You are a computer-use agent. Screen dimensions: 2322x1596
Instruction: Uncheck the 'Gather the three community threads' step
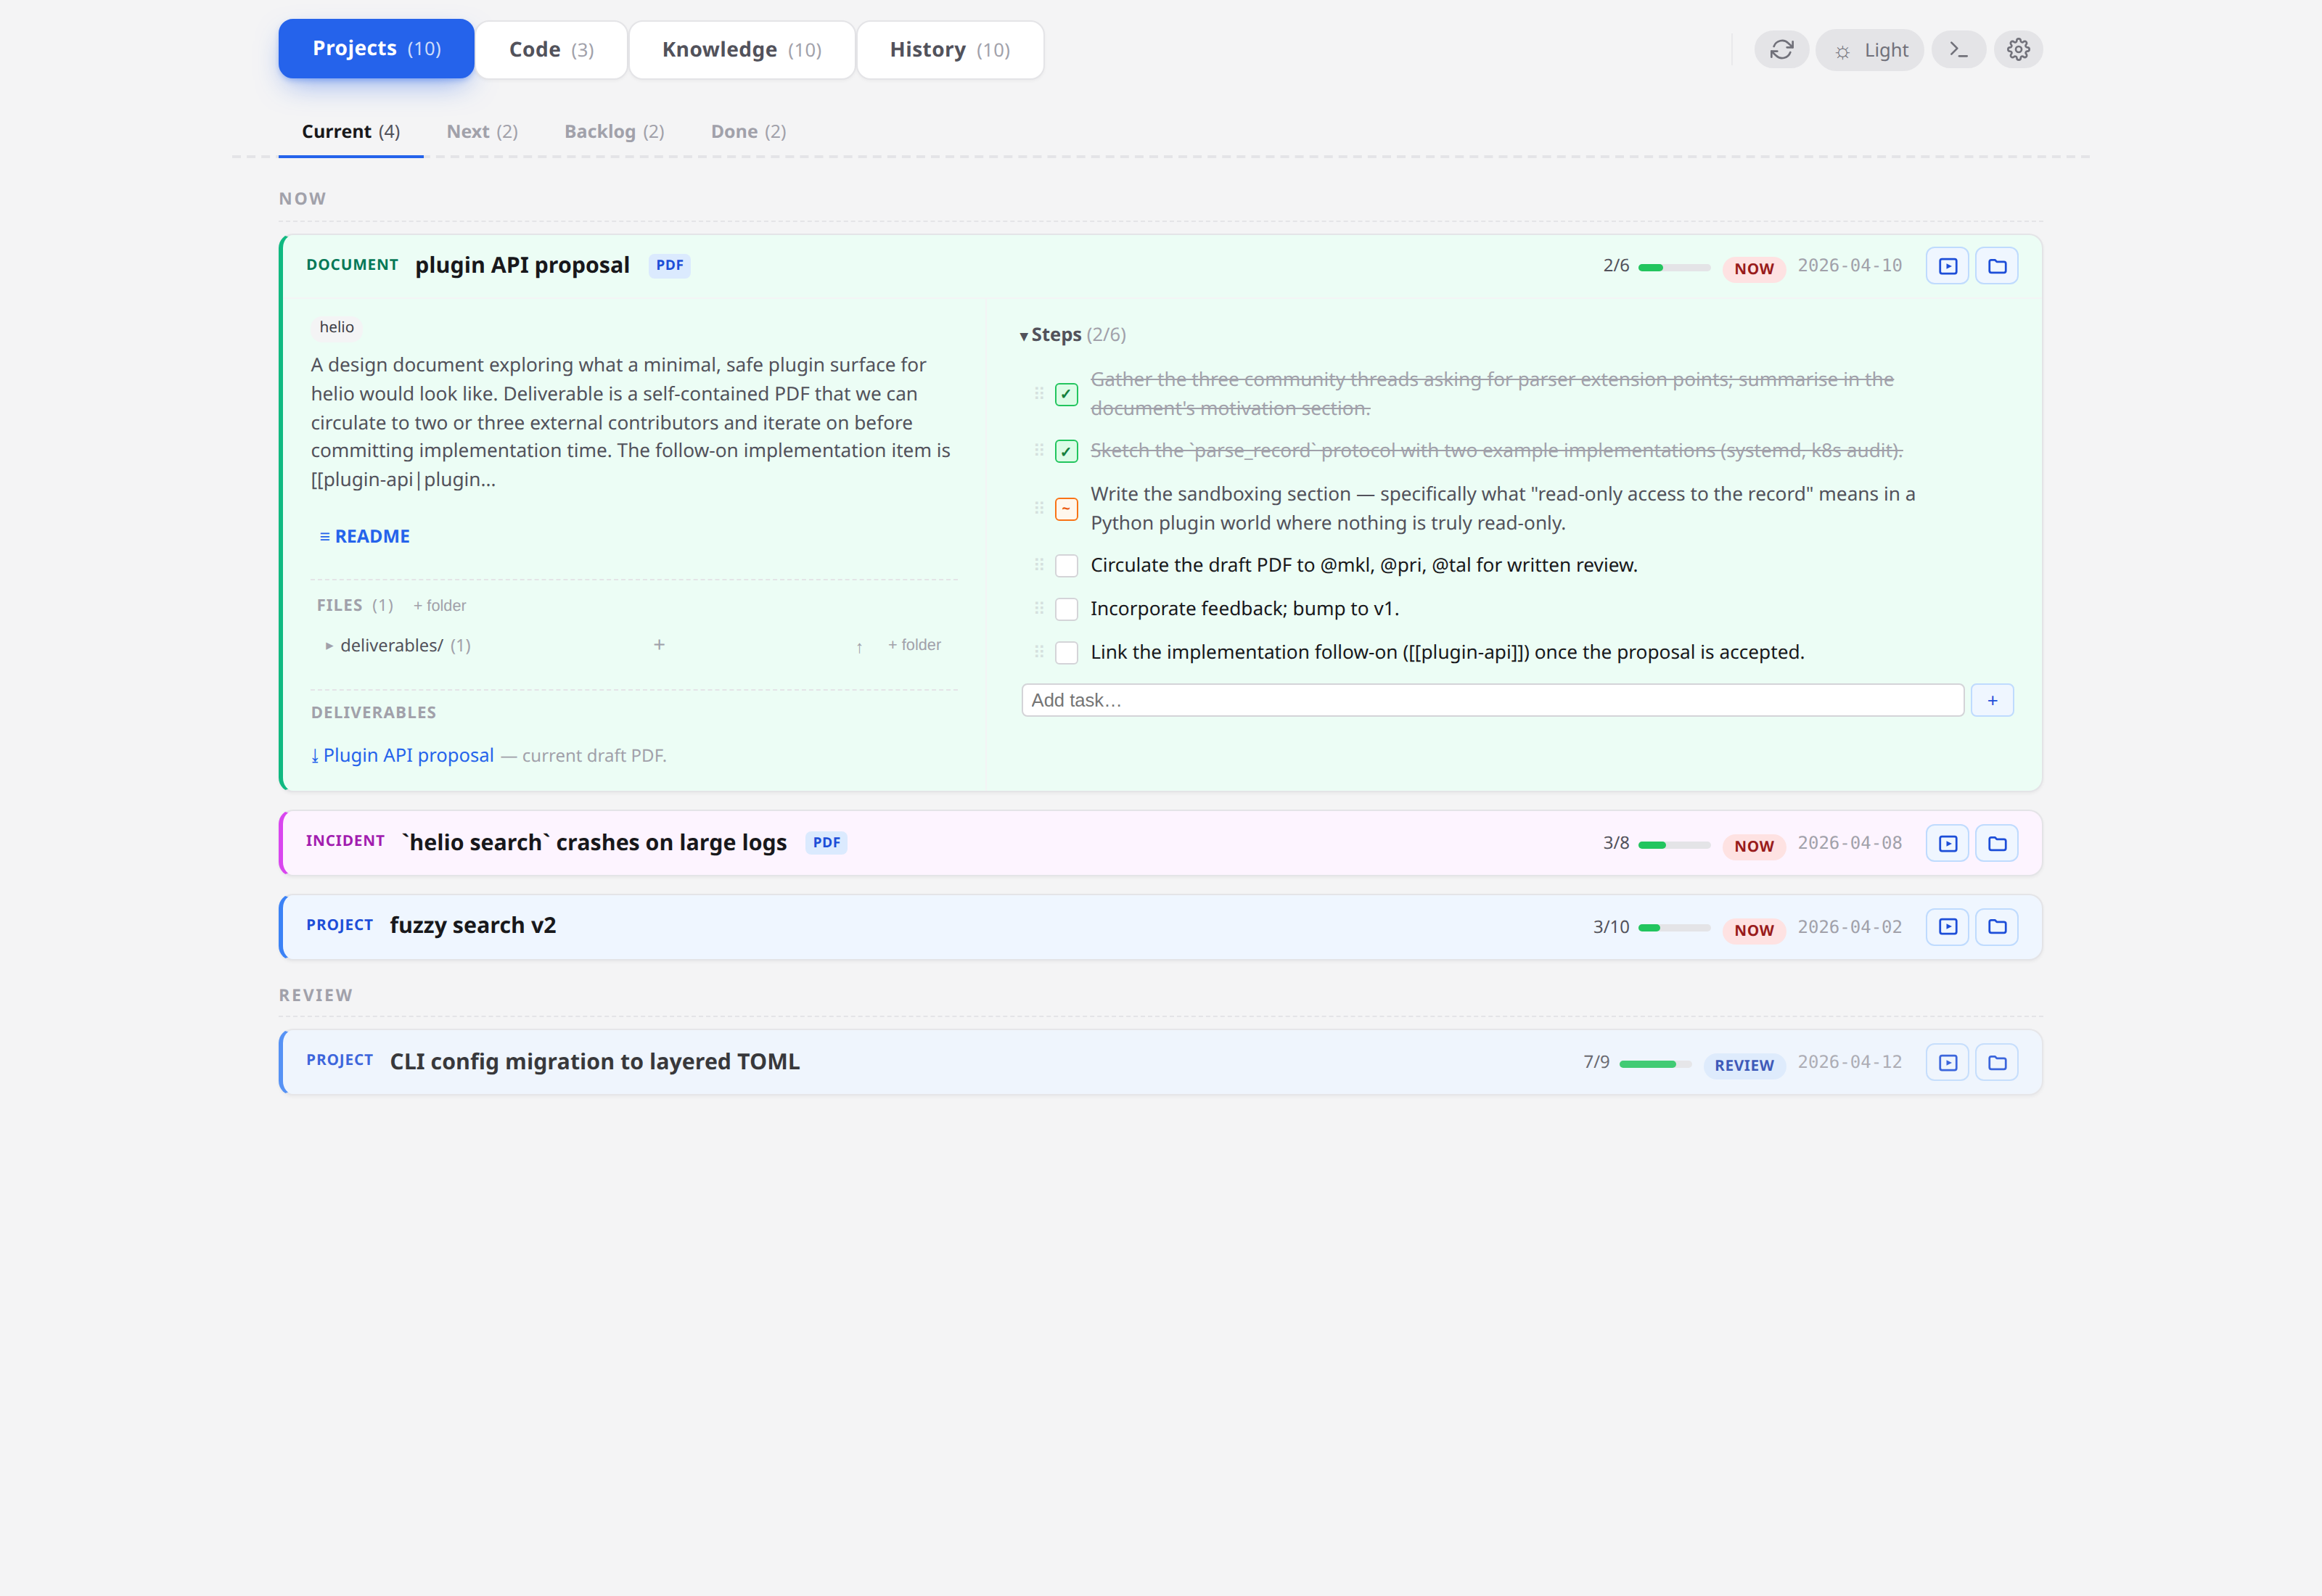click(x=1066, y=394)
